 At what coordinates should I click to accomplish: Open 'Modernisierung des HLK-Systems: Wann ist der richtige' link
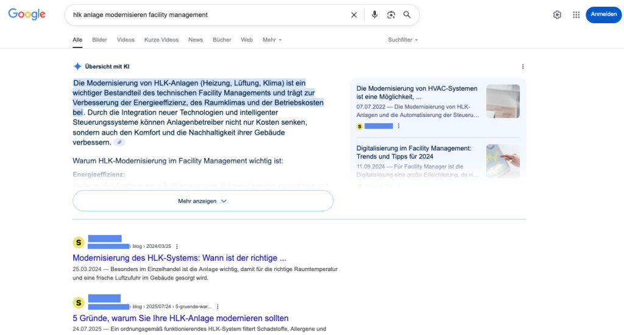click(x=179, y=258)
